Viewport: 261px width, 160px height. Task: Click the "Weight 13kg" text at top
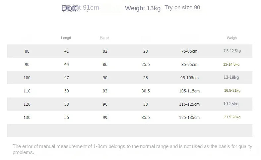(143, 8)
